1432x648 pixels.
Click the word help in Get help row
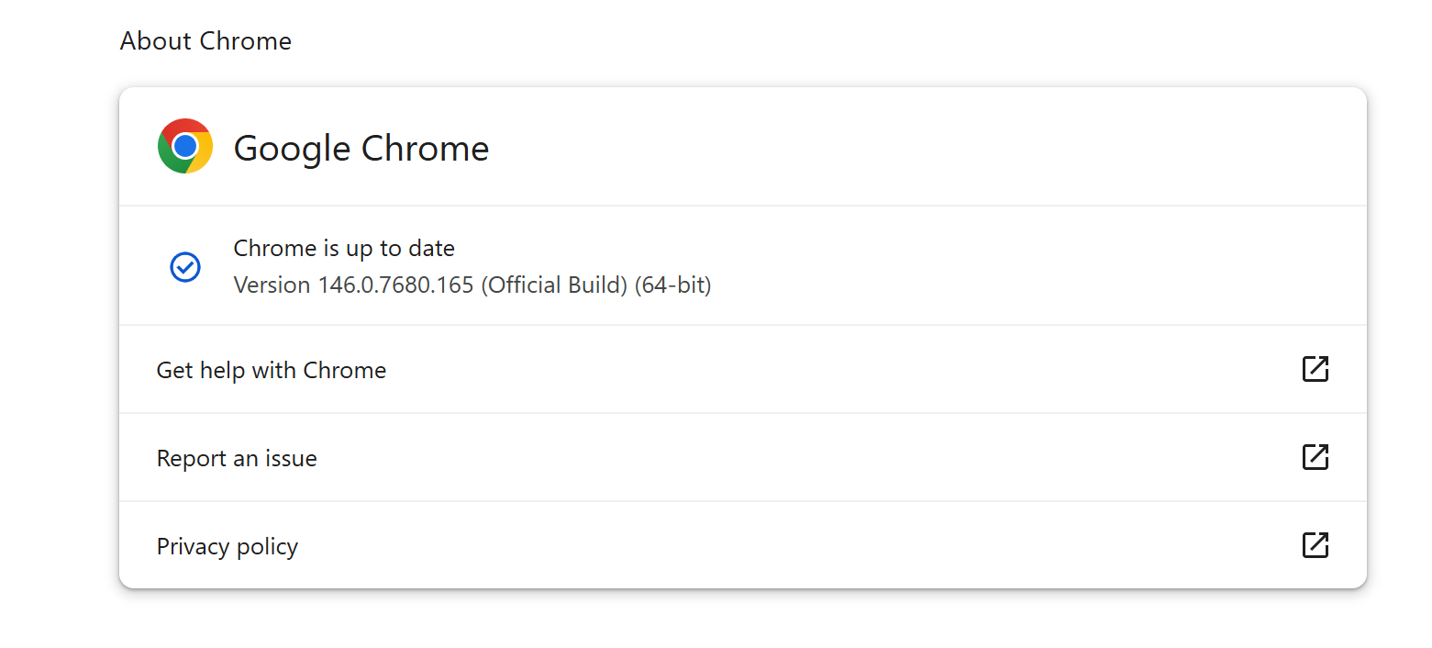[221, 370]
